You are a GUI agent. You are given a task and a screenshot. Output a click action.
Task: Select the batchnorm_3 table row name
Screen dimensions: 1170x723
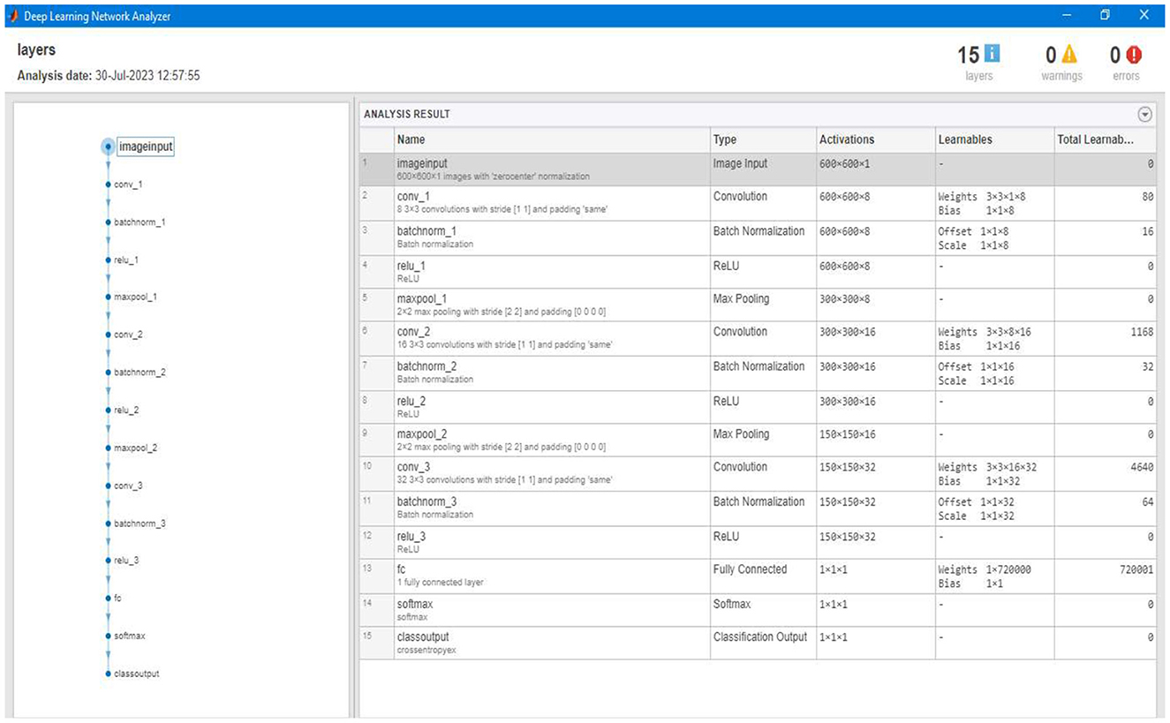coord(426,501)
